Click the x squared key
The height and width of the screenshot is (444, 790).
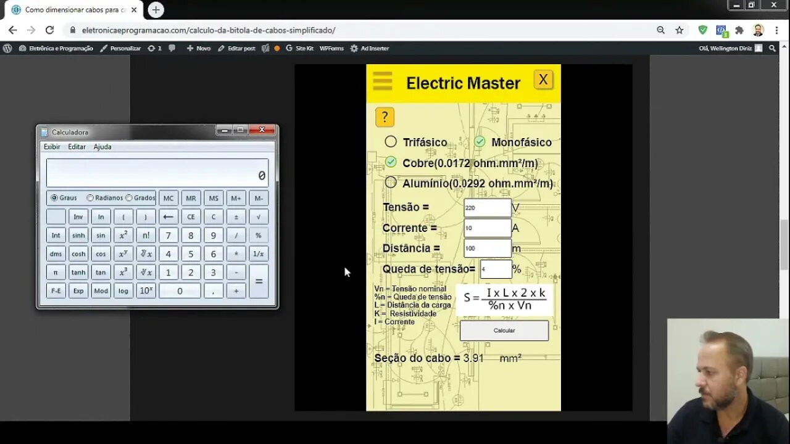pyautogui.click(x=123, y=235)
